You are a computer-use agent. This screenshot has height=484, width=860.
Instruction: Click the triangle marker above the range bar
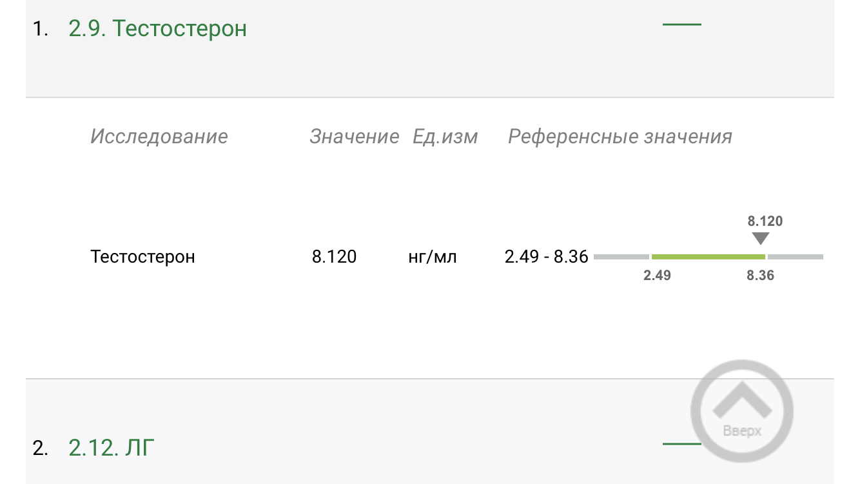coord(761,239)
